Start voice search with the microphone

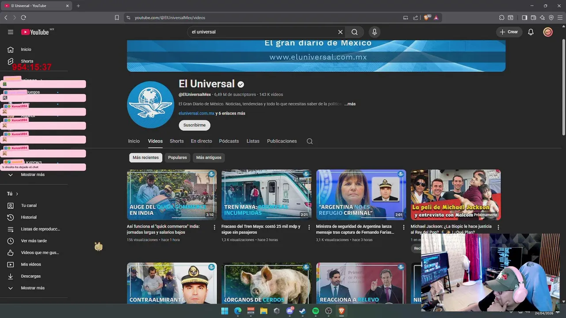(375, 32)
